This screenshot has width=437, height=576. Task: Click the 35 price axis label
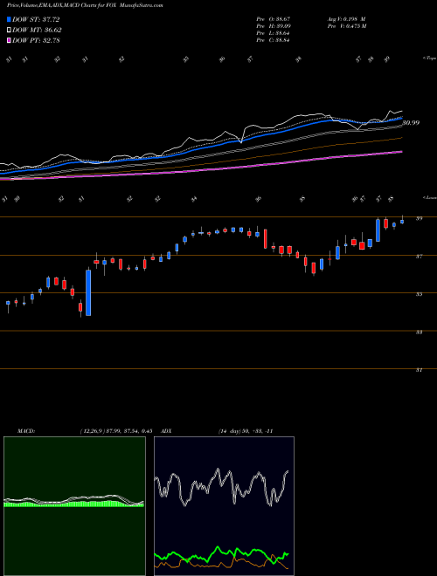[419, 294]
